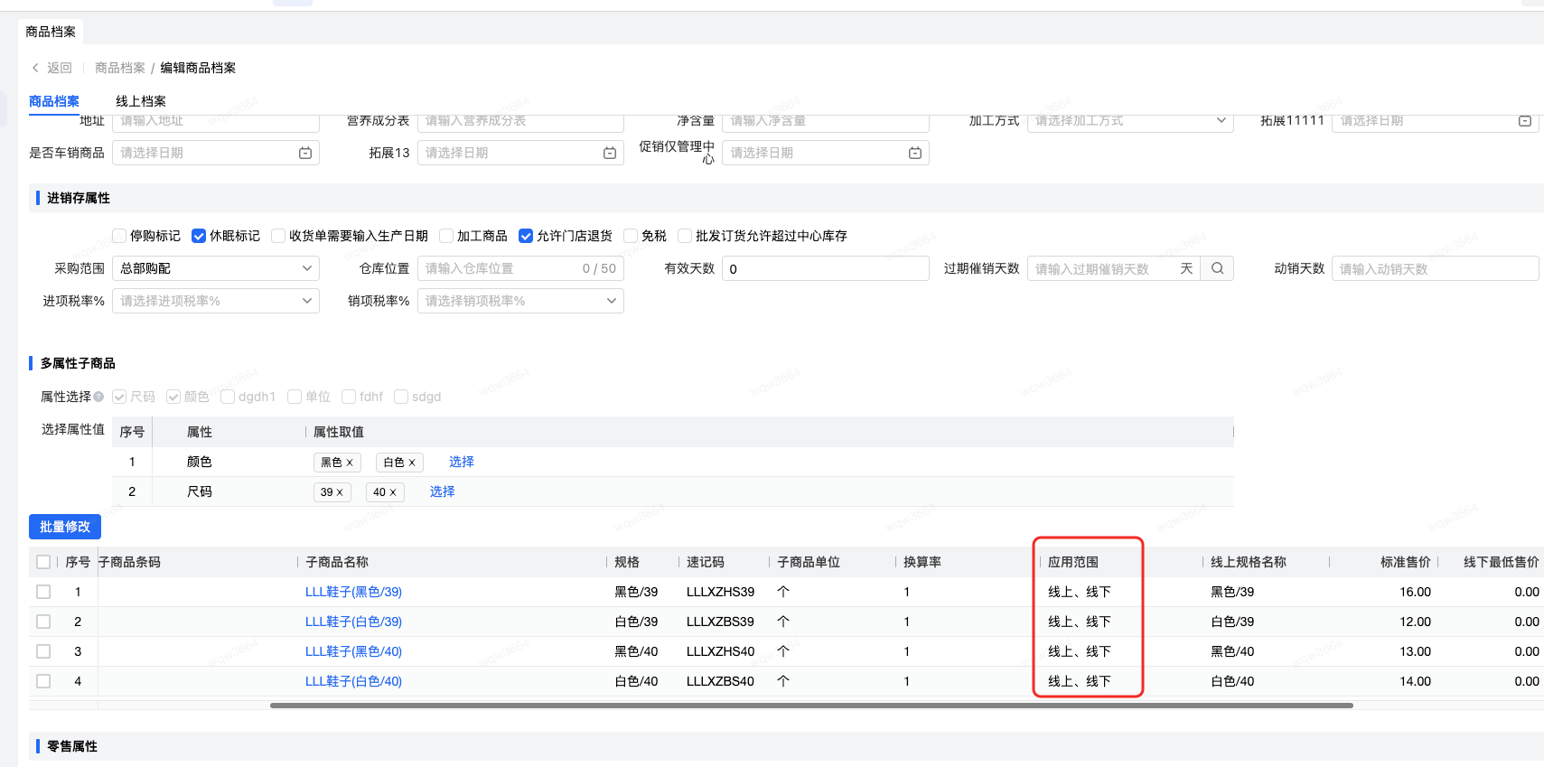Open the 采购范围 dropdown
The width and height of the screenshot is (1544, 767).
[x=215, y=268]
